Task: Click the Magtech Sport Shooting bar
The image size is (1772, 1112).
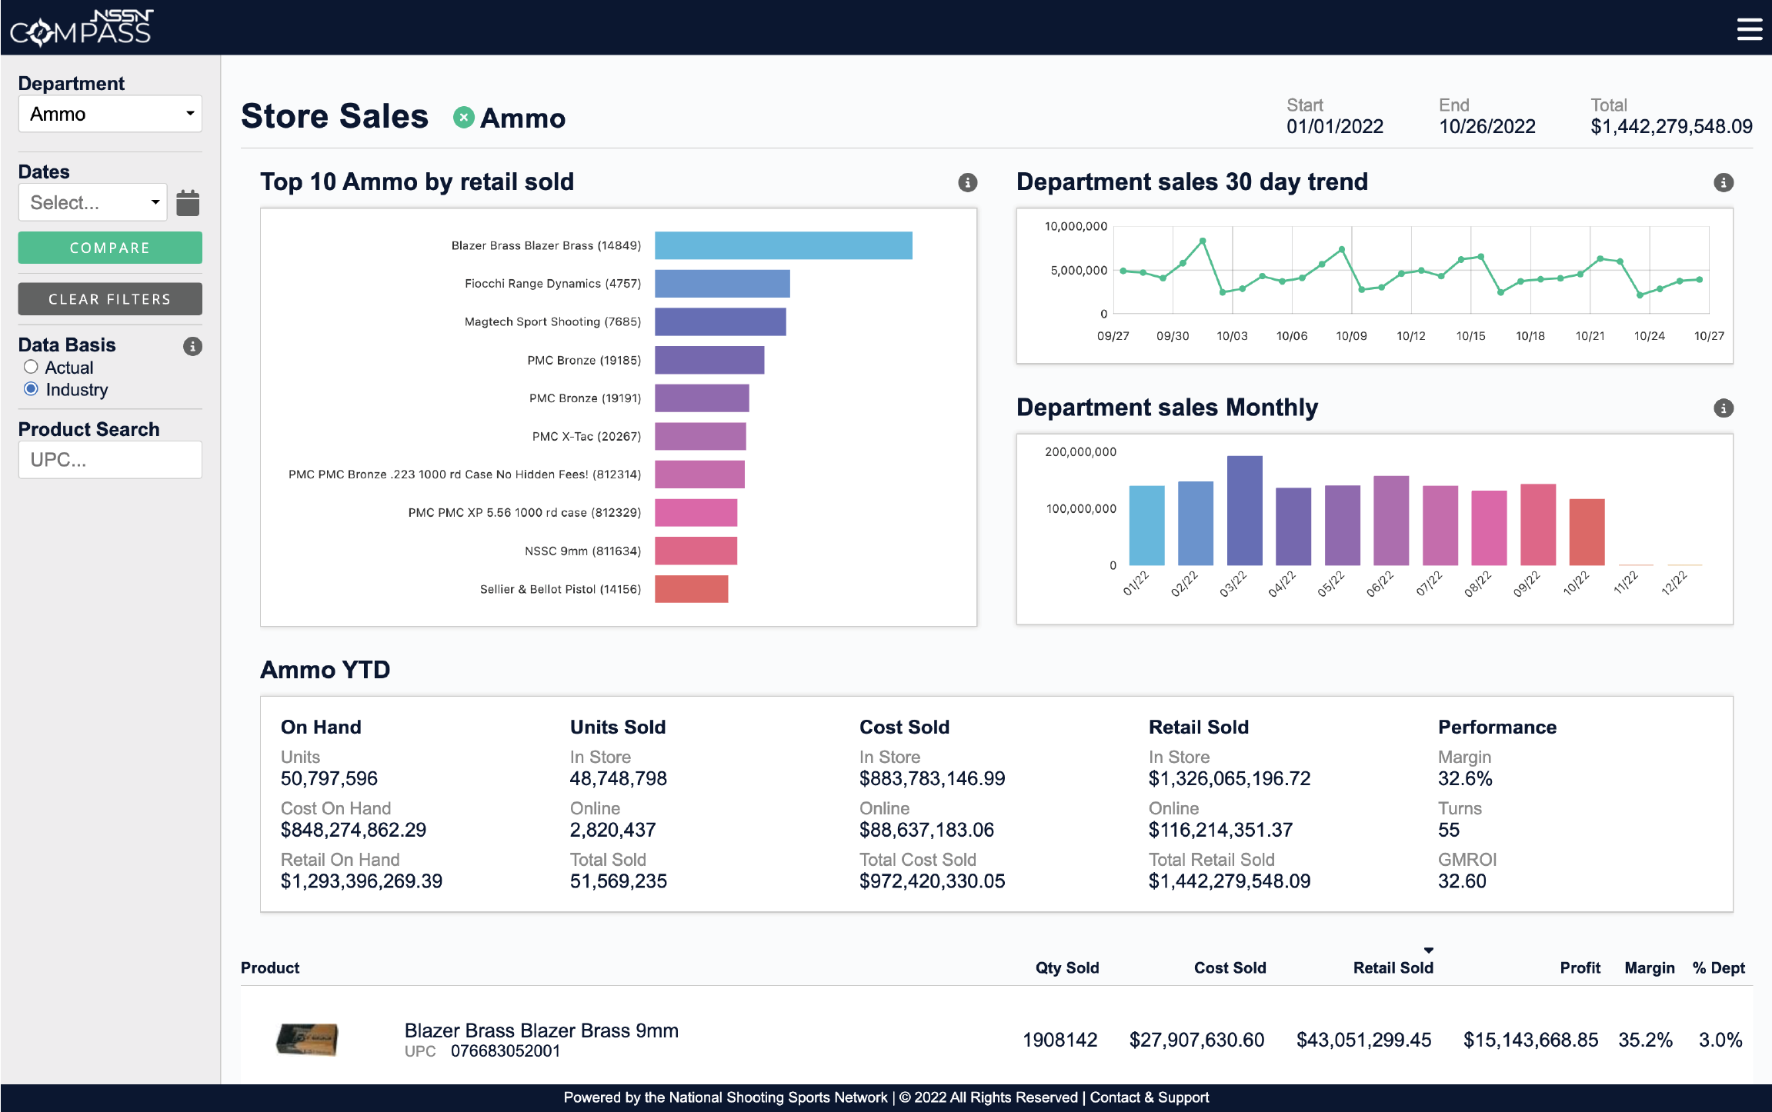Action: pyautogui.click(x=720, y=321)
